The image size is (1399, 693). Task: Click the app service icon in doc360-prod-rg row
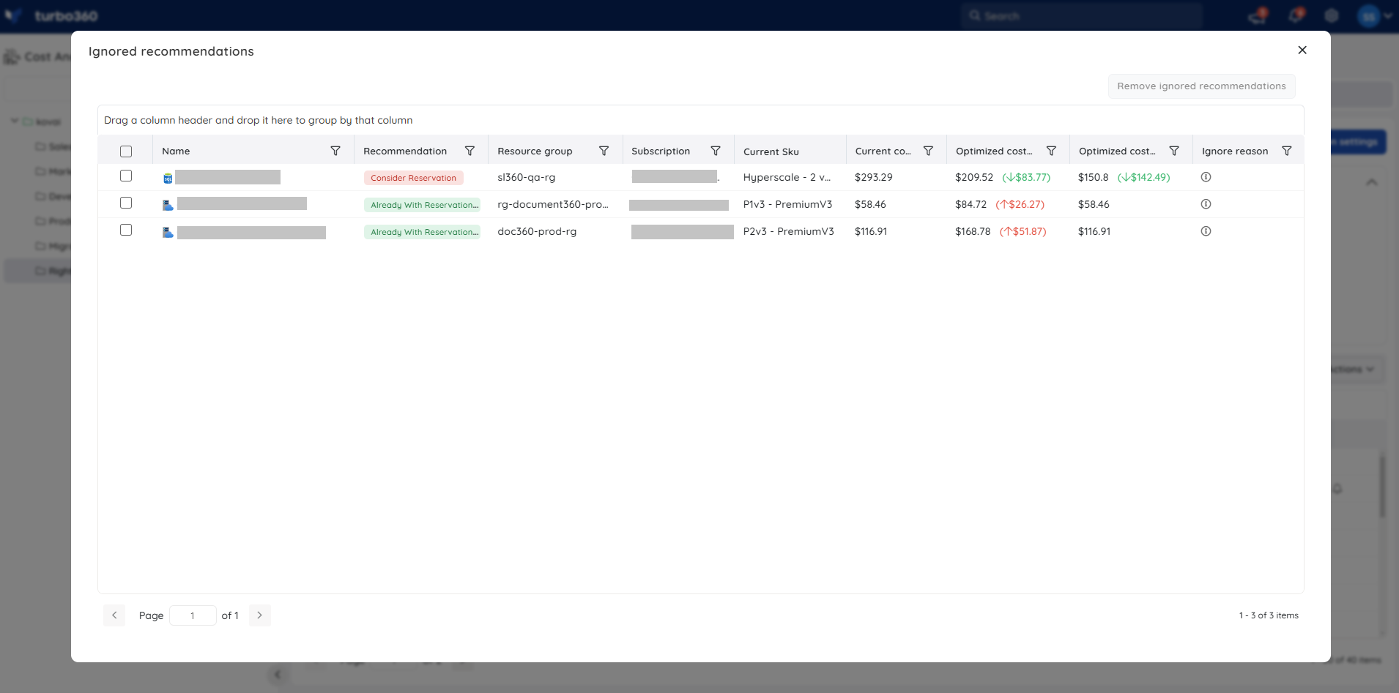168,232
